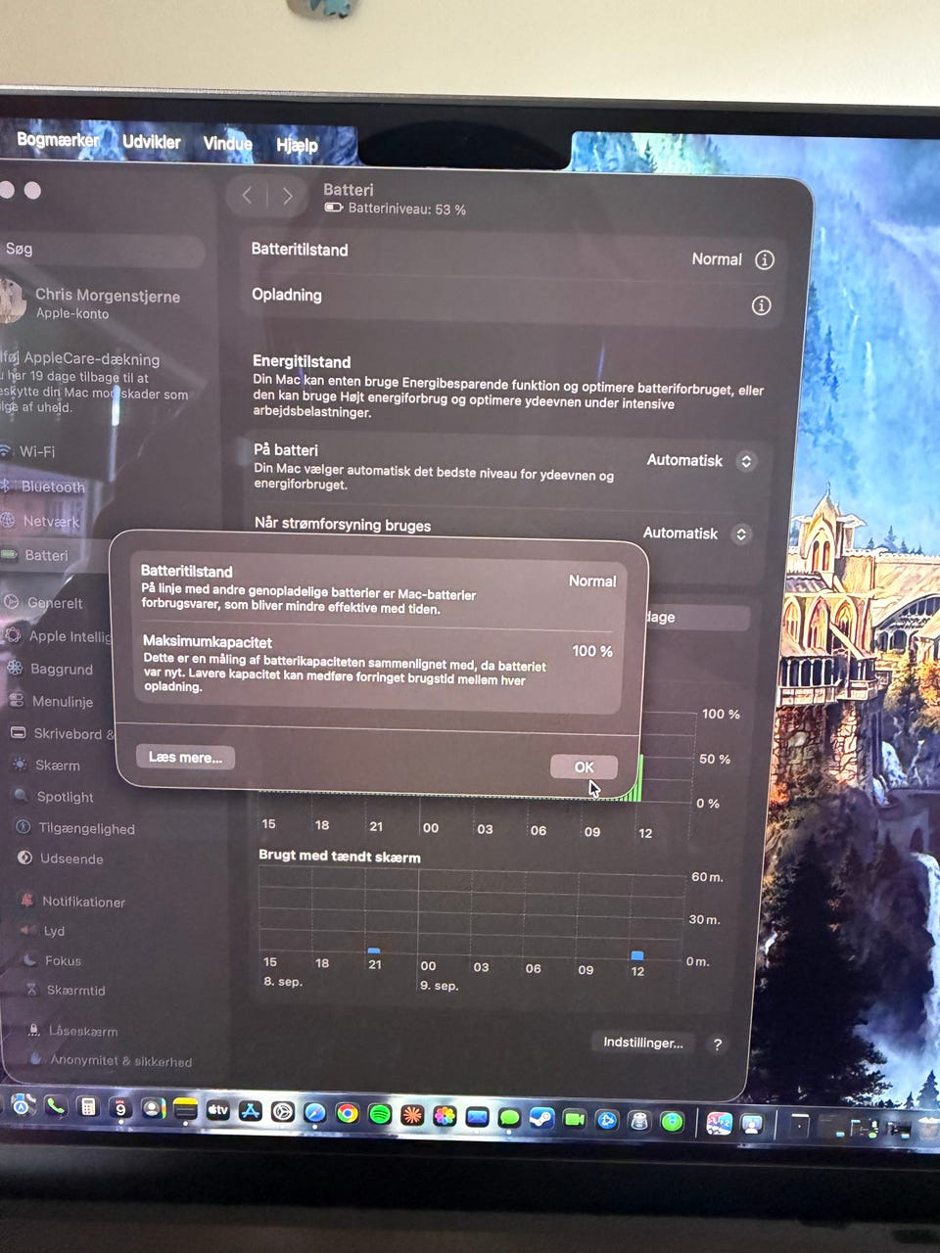Click the Maksimumkapacitet 100 % value

592,651
